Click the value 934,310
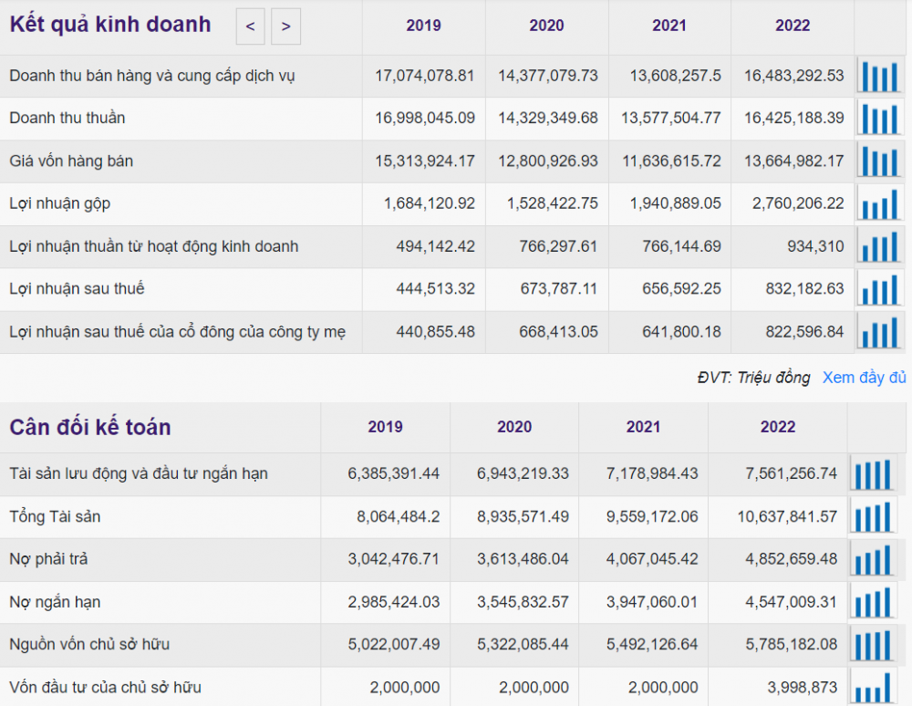912x706 pixels. point(815,246)
